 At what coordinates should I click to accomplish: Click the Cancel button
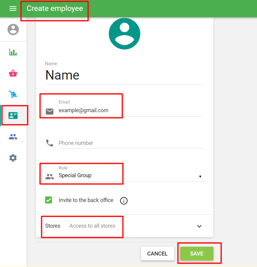[x=157, y=254]
